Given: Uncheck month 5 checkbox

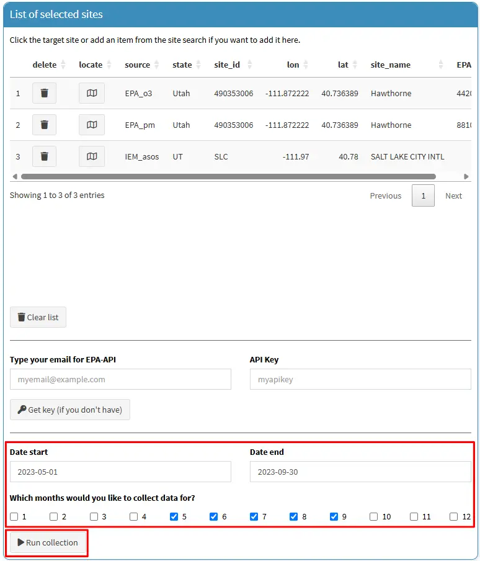Looking at the screenshot, I should tap(174, 516).
